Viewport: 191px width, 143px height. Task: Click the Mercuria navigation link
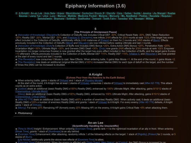114,16
